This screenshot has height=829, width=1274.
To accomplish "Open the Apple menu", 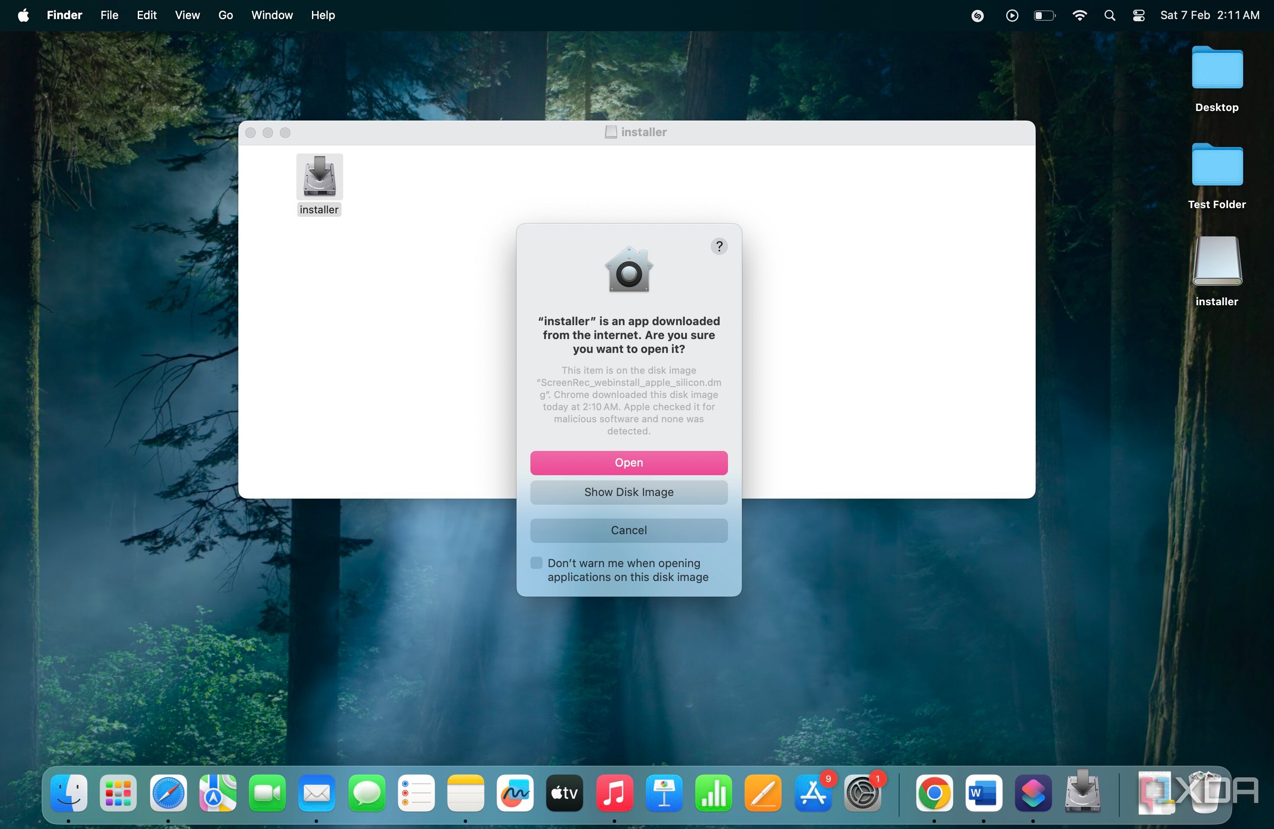I will tap(23, 15).
